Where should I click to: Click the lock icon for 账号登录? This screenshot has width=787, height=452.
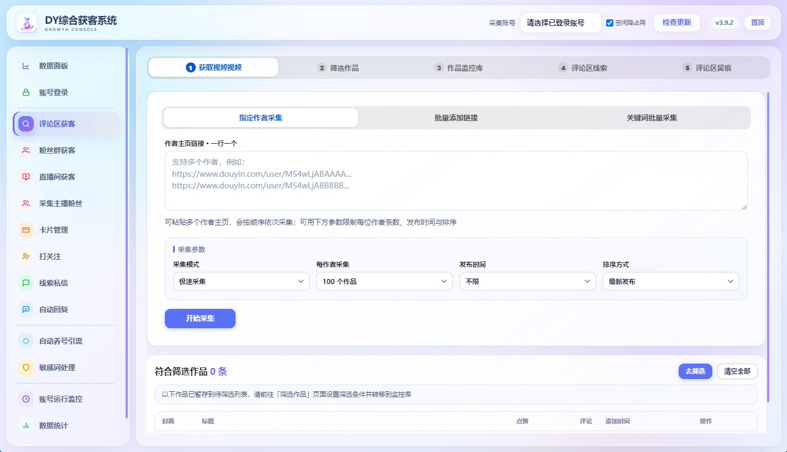click(x=26, y=92)
